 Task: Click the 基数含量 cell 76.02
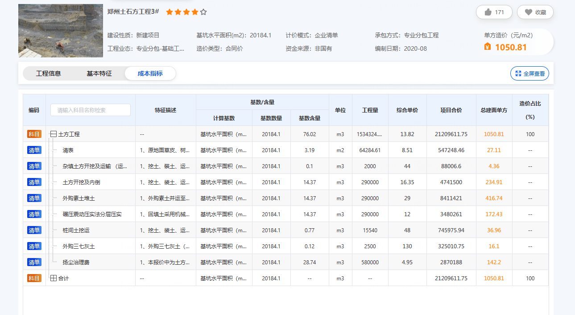pos(310,134)
